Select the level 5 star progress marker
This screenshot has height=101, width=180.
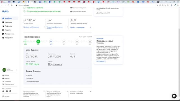[x=90, y=42]
